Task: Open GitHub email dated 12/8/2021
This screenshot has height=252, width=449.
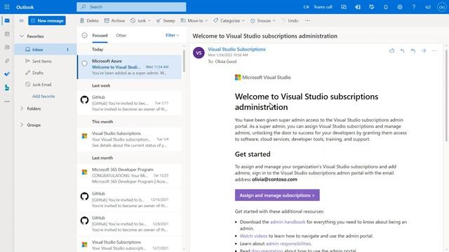Action: 129,224
